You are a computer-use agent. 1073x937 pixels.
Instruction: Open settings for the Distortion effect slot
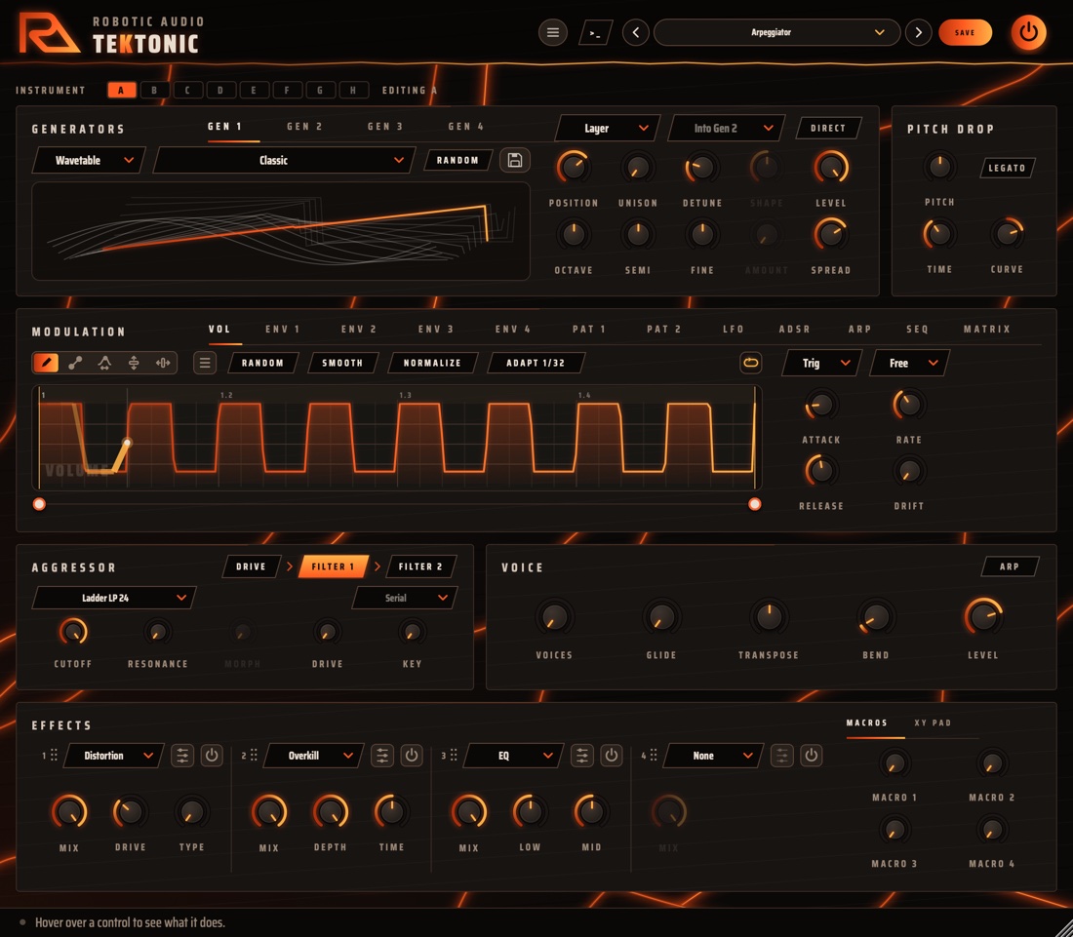tap(182, 755)
